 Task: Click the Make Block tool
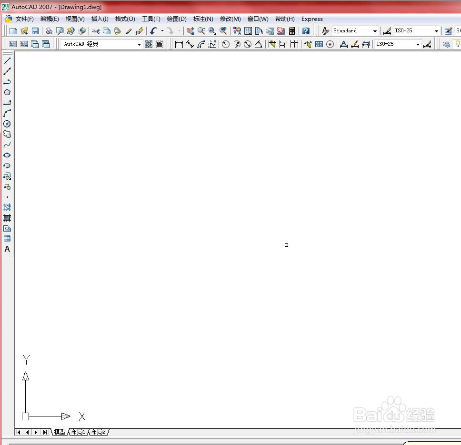point(7,187)
